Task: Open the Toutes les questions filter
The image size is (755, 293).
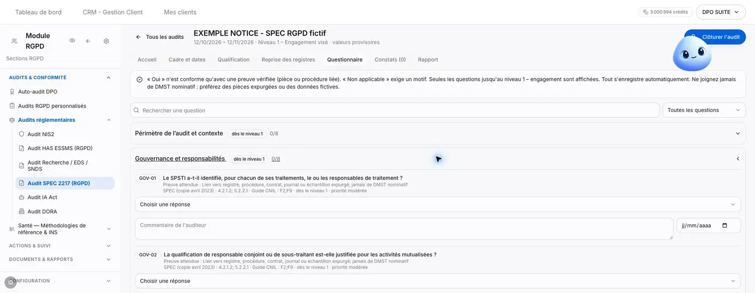Action: 704,110
